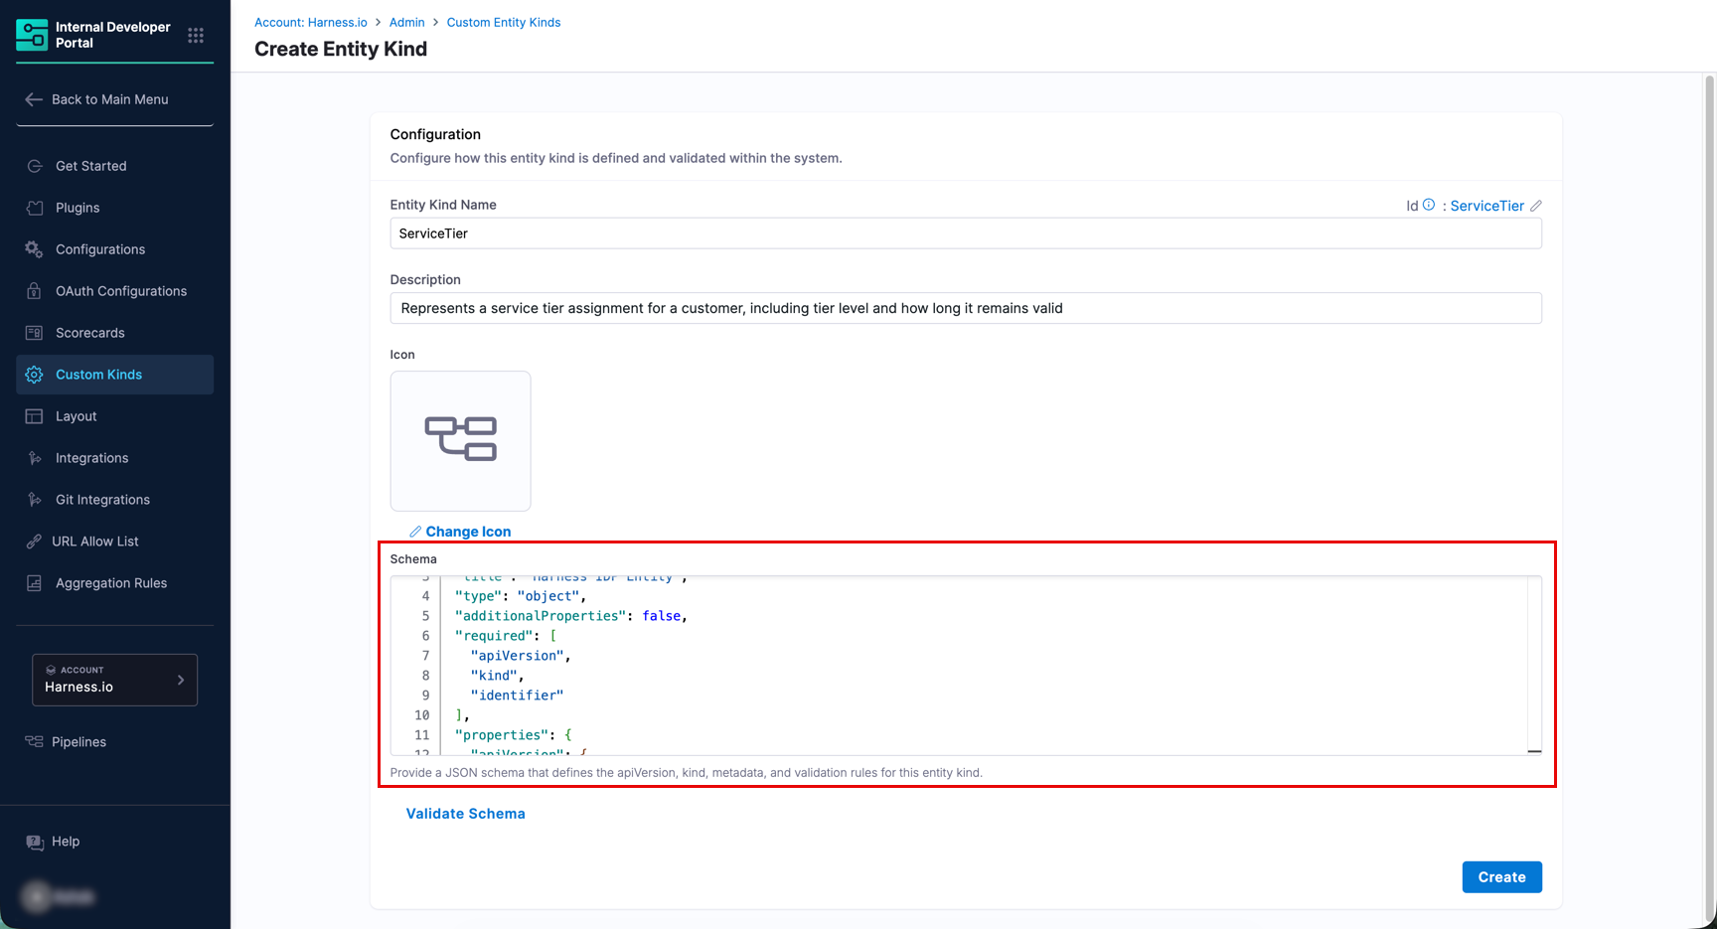Open Git Integrations section
Viewport: 1717px width, 929px height.
[102, 500]
